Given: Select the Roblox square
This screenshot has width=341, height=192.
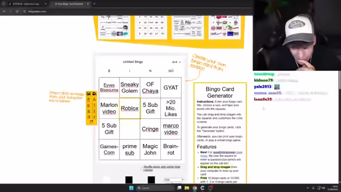Looking at the screenshot, I should click(x=129, y=108).
